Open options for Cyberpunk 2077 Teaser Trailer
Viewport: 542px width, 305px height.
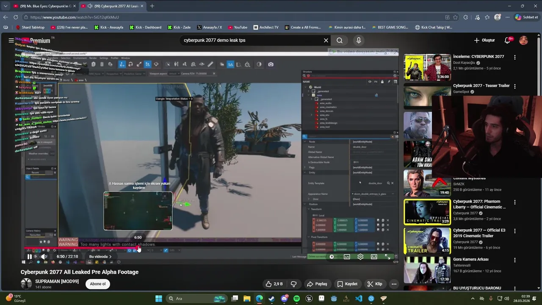515,86
